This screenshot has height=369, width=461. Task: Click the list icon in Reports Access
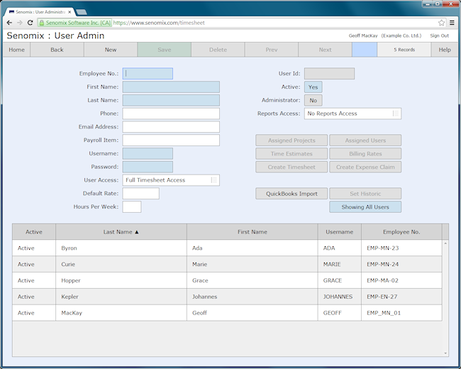[396, 114]
